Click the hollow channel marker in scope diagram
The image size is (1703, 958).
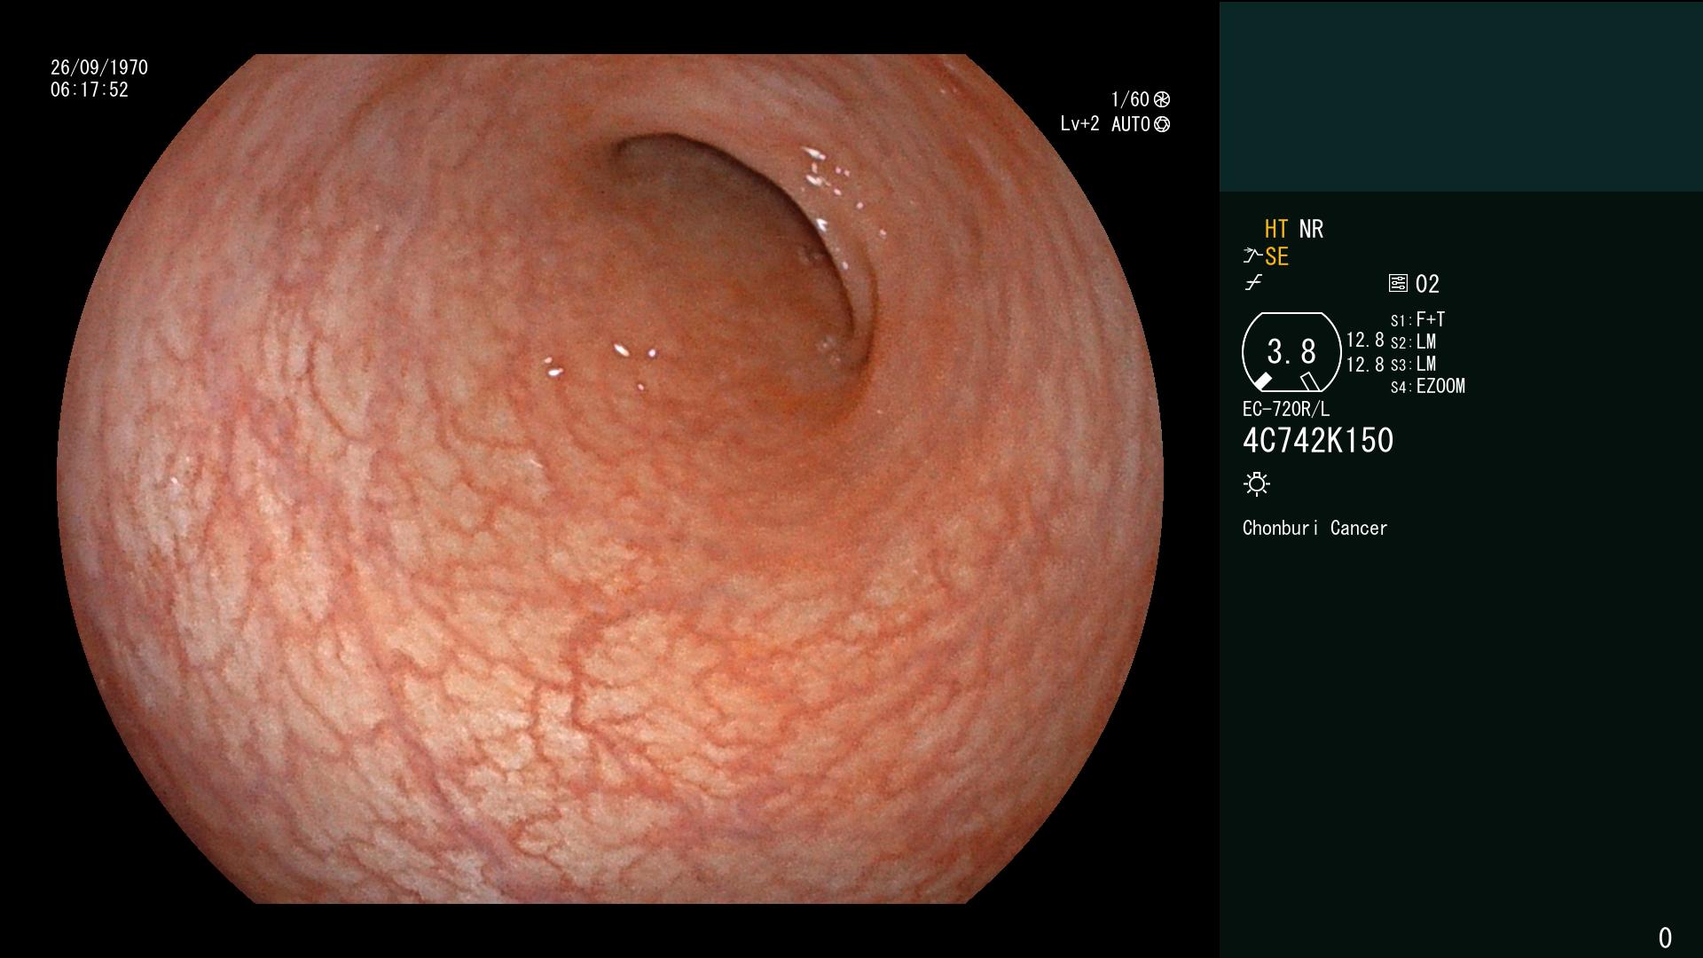coord(1310,381)
